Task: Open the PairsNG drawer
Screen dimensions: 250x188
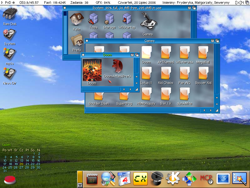Action: click(185, 73)
